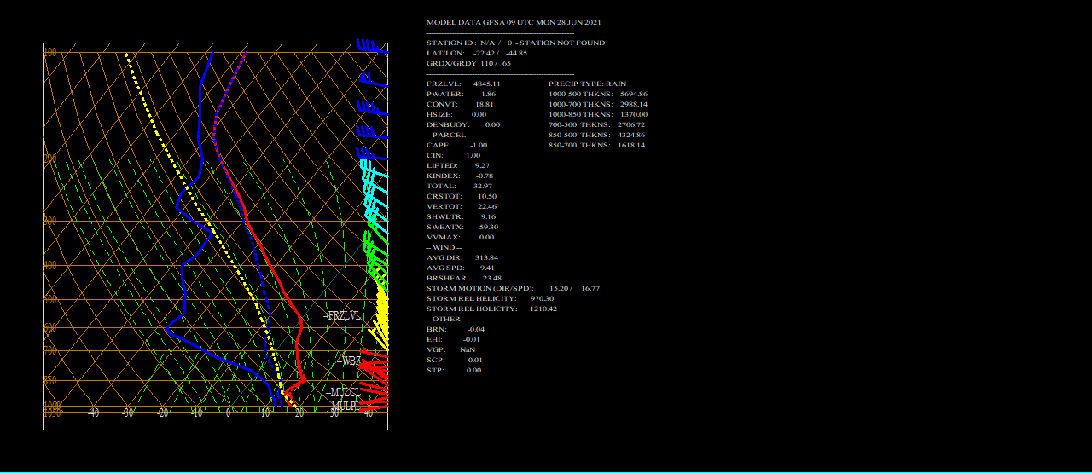Click the BRSHEAR 23.48 row

pos(464,278)
